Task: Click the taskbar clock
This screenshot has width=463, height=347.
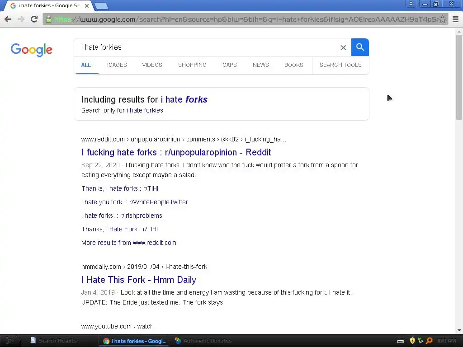Action: pyautogui.click(x=446, y=341)
